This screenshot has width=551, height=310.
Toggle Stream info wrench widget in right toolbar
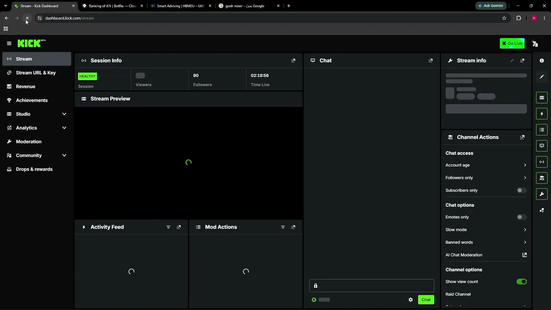[542, 194]
